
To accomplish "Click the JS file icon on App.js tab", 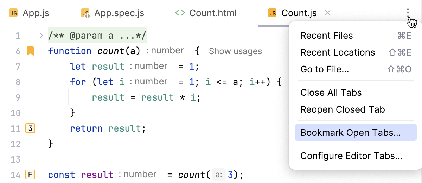I will pyautogui.click(x=13, y=13).
